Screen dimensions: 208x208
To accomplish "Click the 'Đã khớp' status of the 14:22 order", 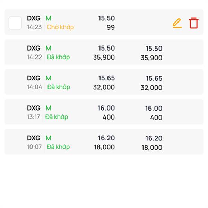I will coord(58,57).
